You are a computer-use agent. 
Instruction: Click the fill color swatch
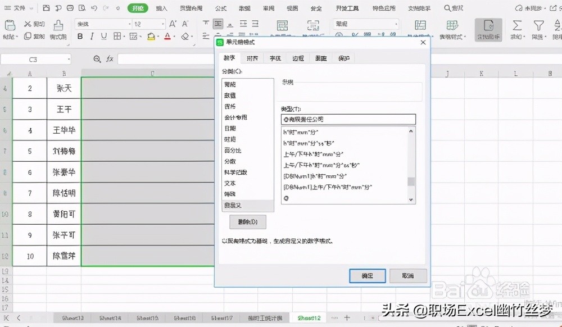click(151, 36)
